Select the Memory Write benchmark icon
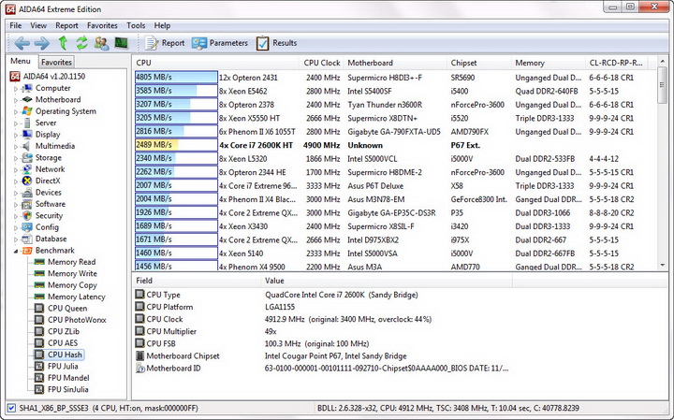The width and height of the screenshot is (674, 420). click(39, 273)
